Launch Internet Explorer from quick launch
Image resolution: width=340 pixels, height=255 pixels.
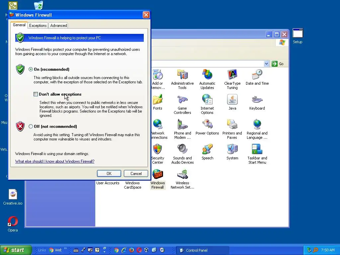click(x=124, y=250)
